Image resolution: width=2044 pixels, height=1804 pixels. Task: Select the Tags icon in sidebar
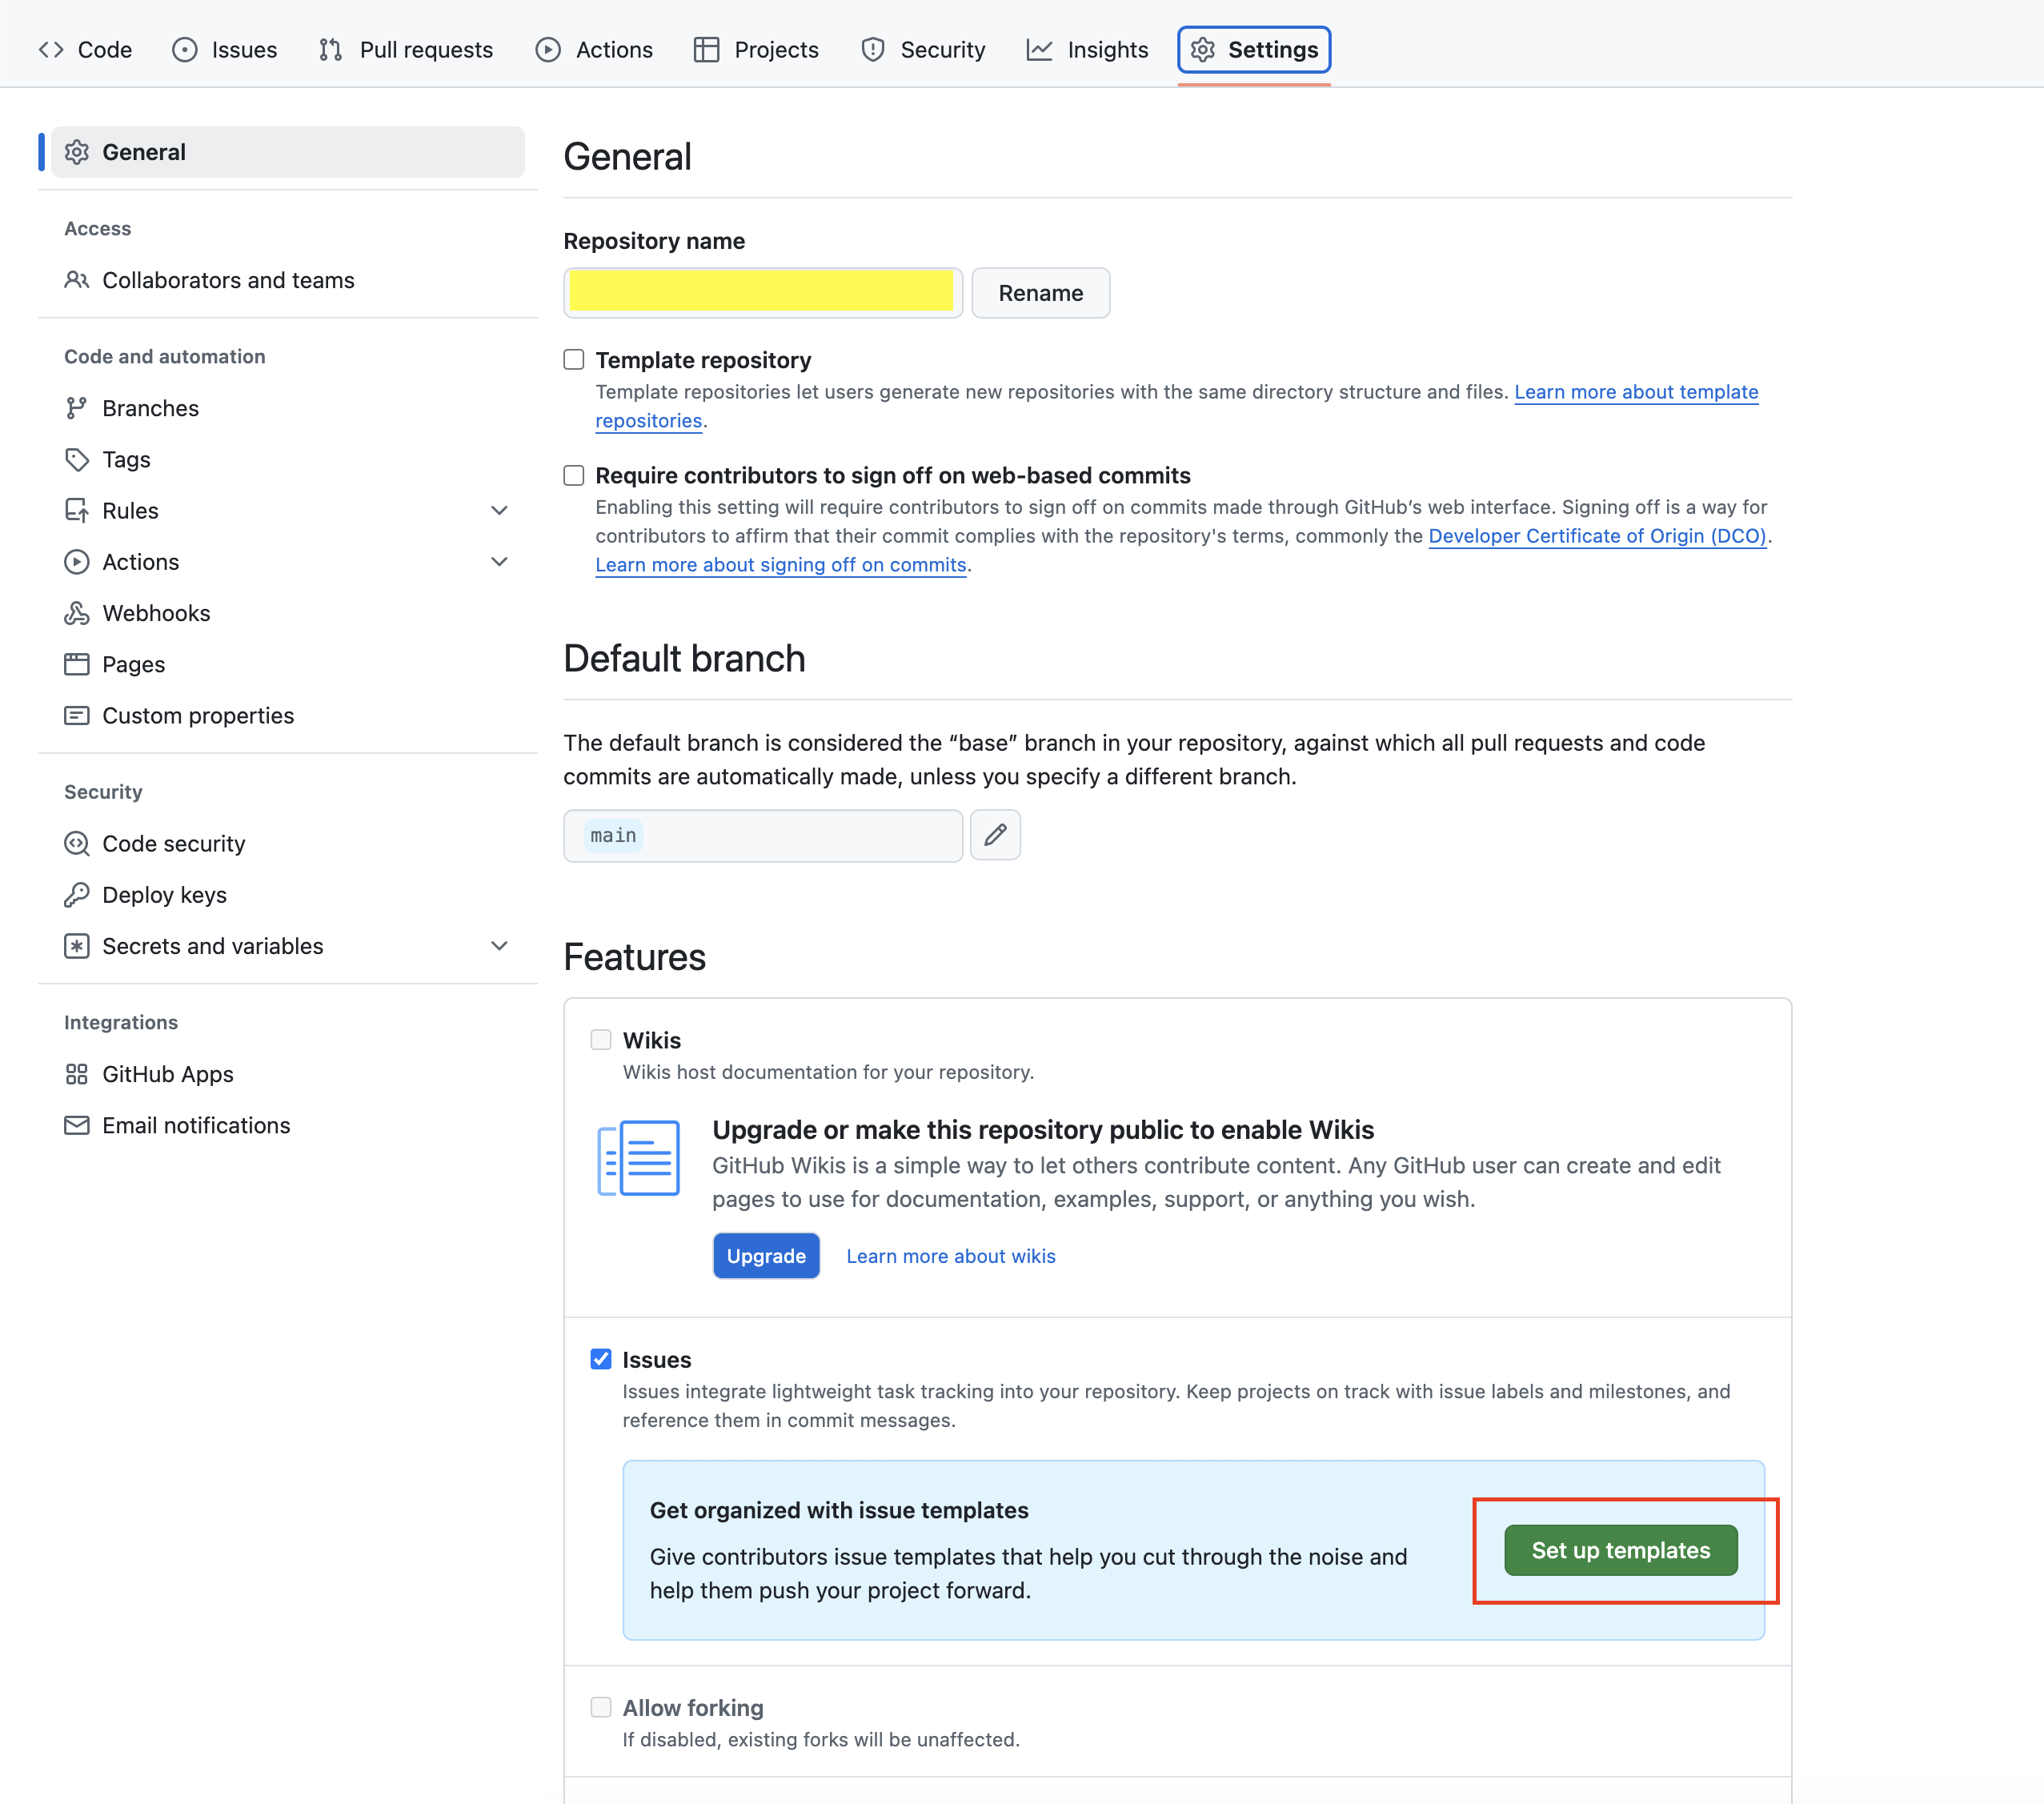click(78, 459)
